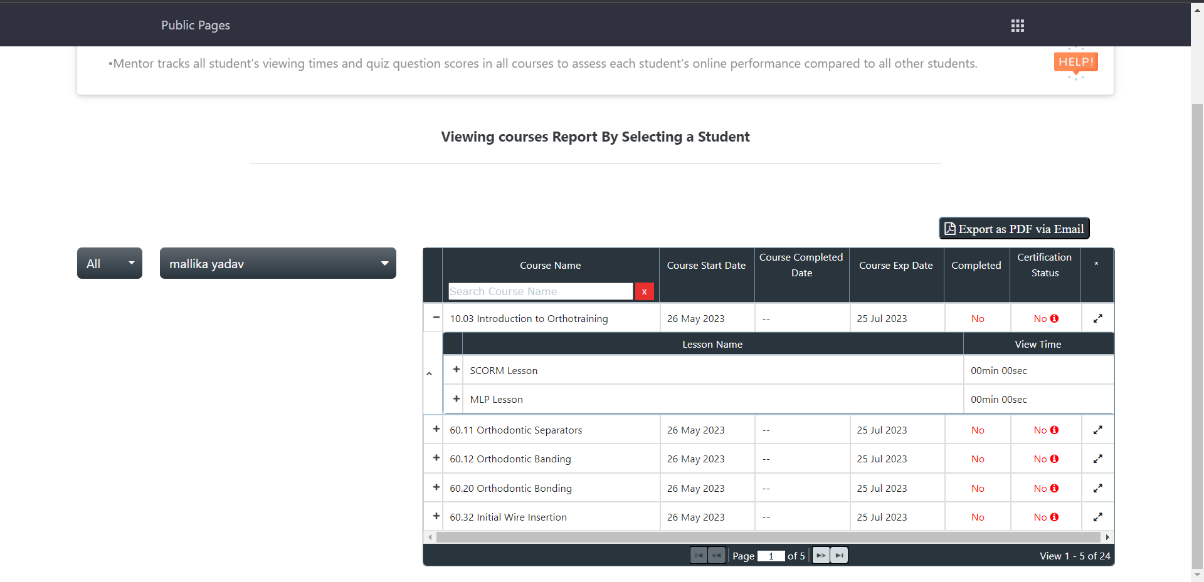Jump to the last page of results
Viewport: 1204px width, 582px height.
[839, 556]
